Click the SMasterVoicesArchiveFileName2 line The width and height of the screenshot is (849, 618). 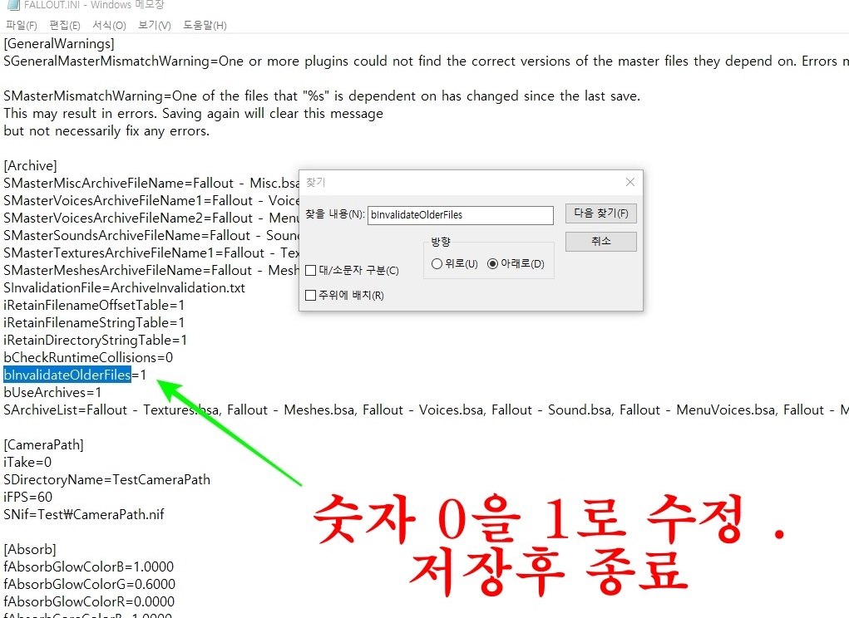151,218
